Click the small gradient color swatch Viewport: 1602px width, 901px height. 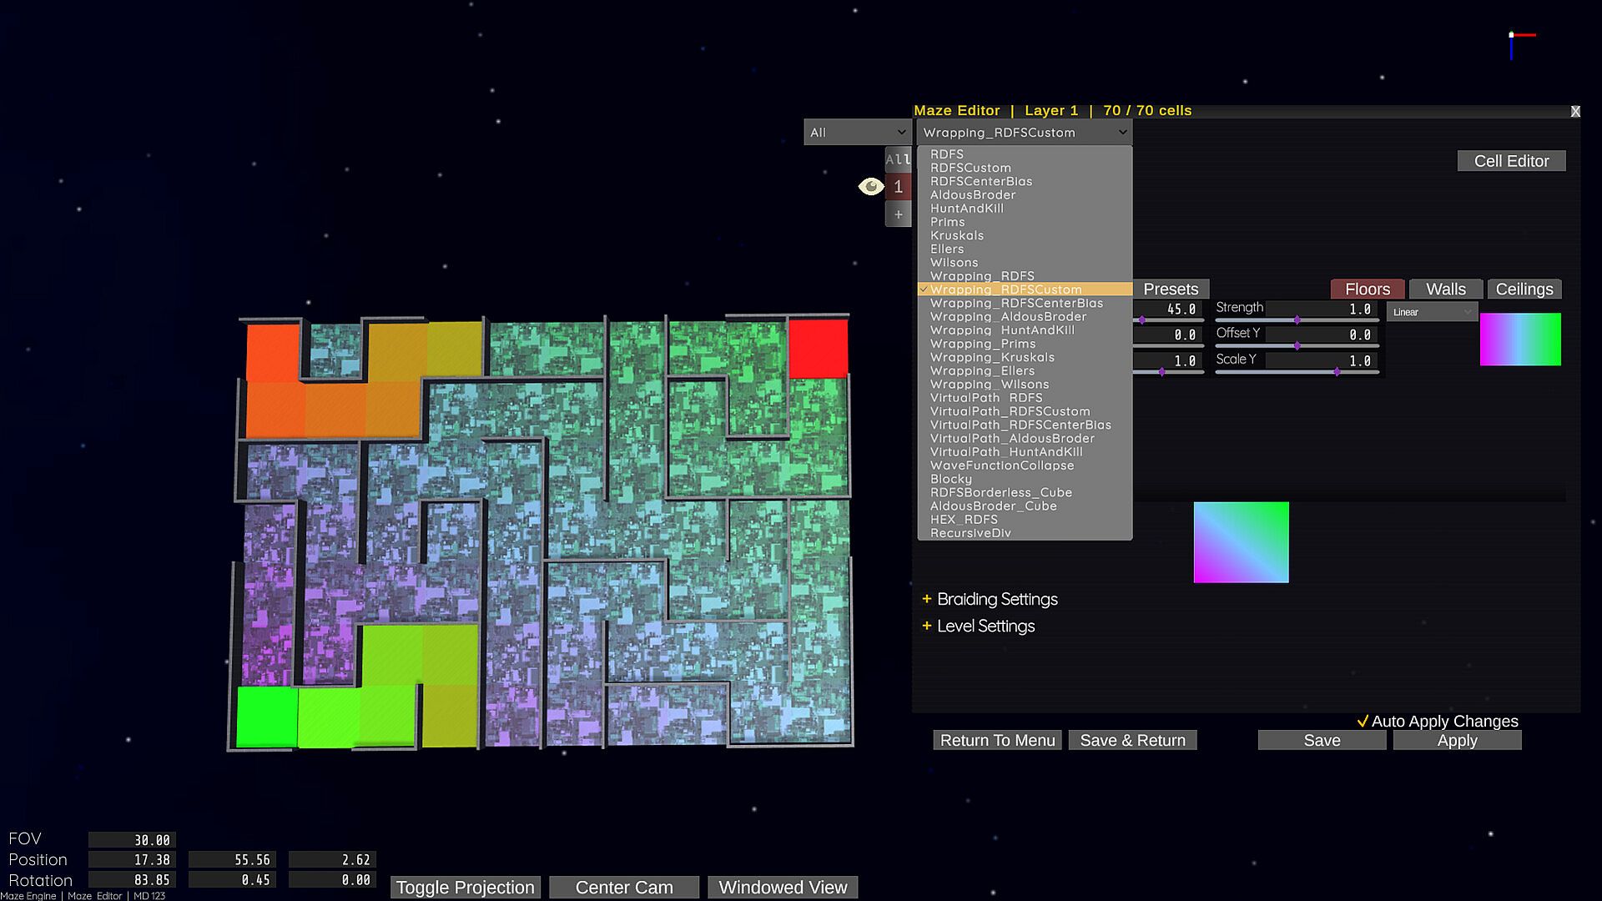1519,340
